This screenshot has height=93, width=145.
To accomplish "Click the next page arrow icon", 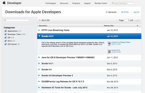I will (136, 20).
